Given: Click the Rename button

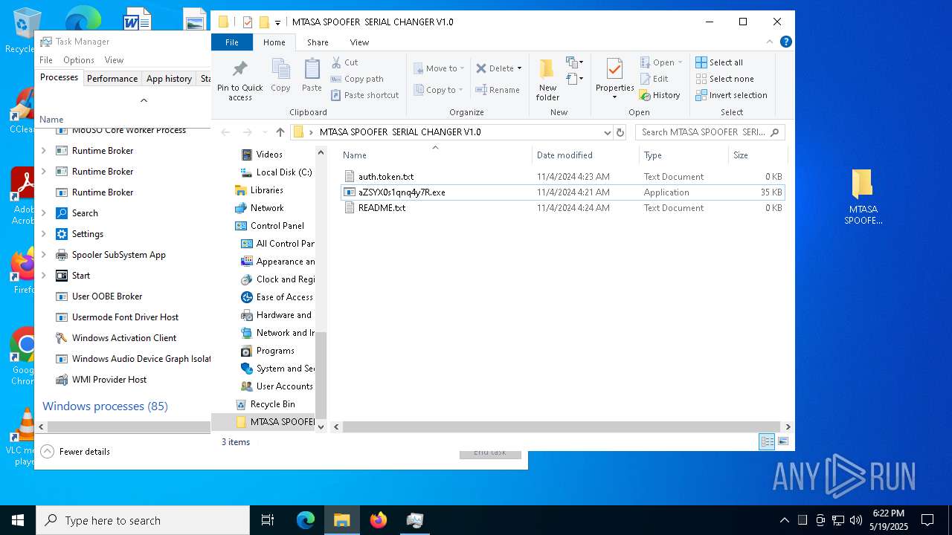Looking at the screenshot, I should coord(498,90).
